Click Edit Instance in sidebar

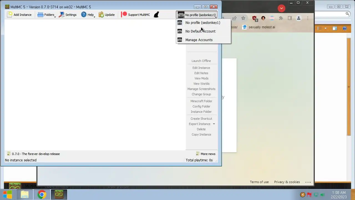201,68
